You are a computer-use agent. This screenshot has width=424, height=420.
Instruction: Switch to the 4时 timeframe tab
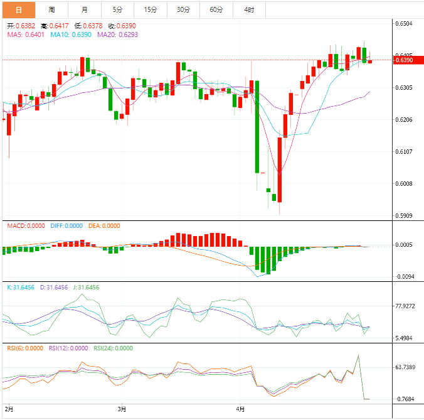click(249, 9)
